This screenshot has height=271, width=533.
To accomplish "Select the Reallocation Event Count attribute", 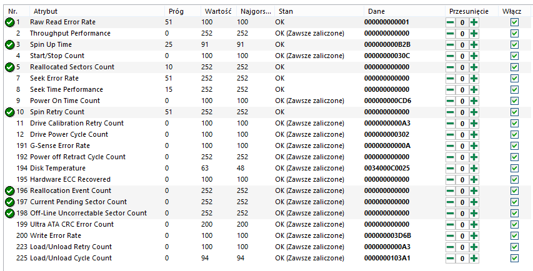I will point(71,190).
